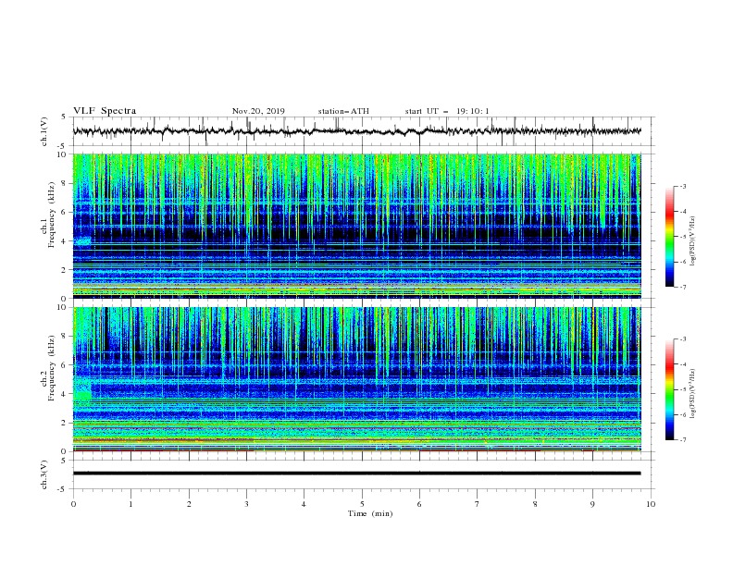Select the date text 'Nov.20, 2019'
The height and width of the screenshot is (566, 733).
(x=258, y=111)
